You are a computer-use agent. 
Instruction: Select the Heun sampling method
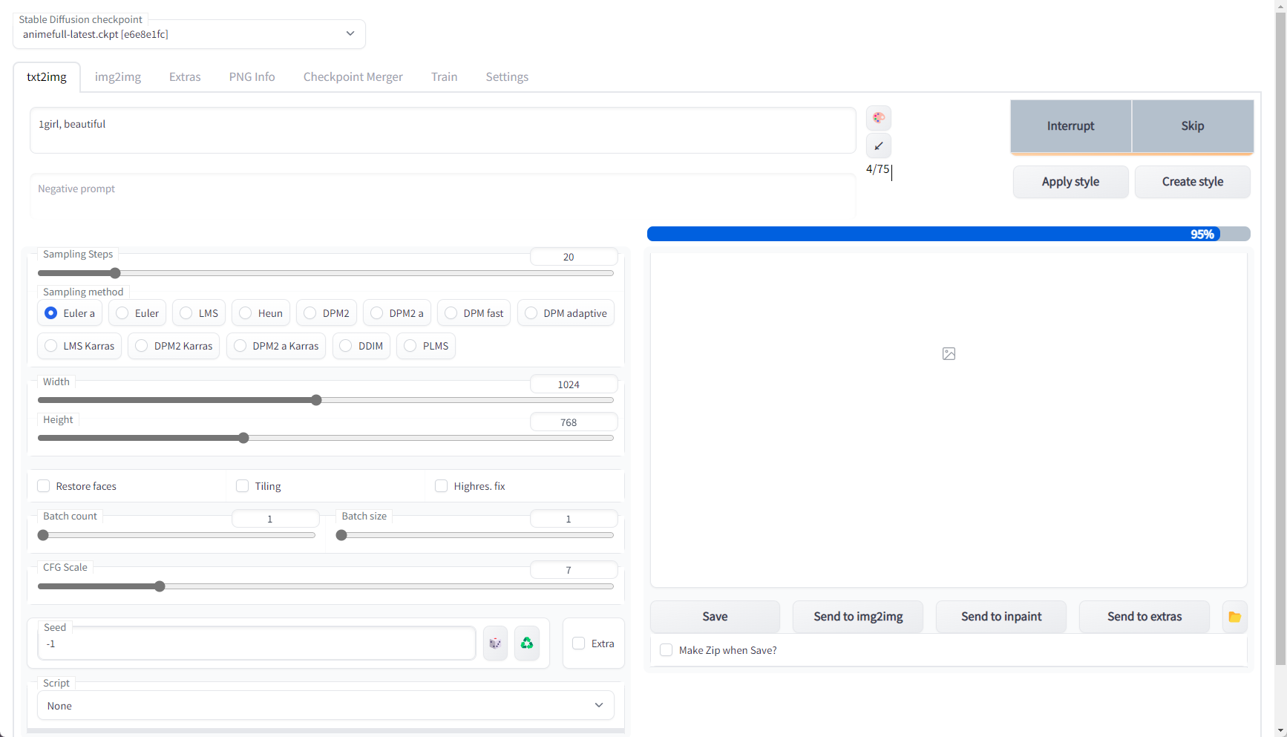261,313
